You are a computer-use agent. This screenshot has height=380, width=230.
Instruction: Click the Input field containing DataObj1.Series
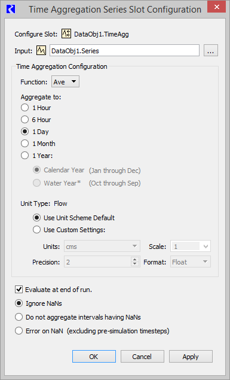coord(124,50)
